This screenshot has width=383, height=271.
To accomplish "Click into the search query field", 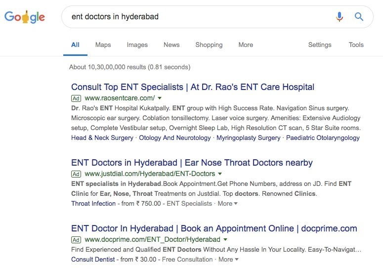I will tap(200, 17).
